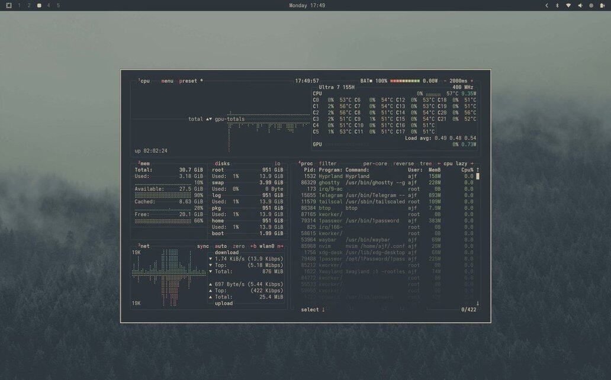The width and height of the screenshot is (611, 380).
Task: Click the process list scrollbar handle
Action: pyautogui.click(x=478, y=176)
